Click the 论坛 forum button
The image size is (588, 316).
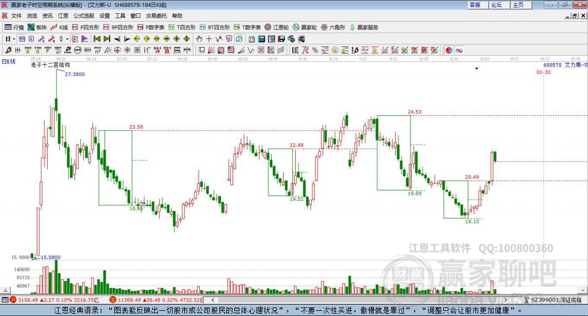500,5
